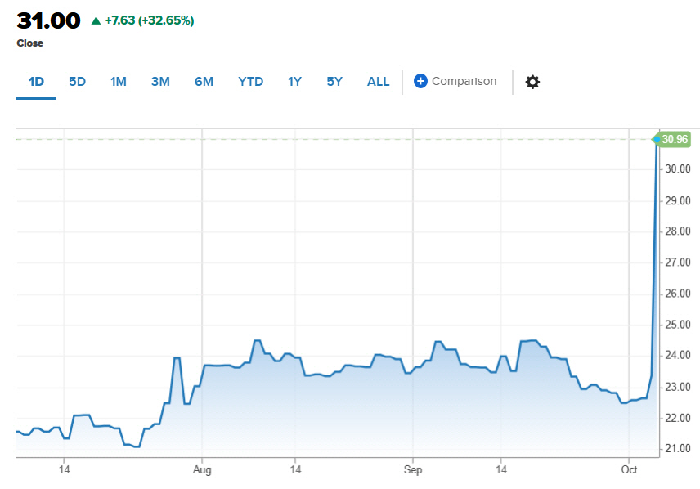The height and width of the screenshot is (489, 700).
Task: Click the Sep x-axis label
Action: point(413,470)
